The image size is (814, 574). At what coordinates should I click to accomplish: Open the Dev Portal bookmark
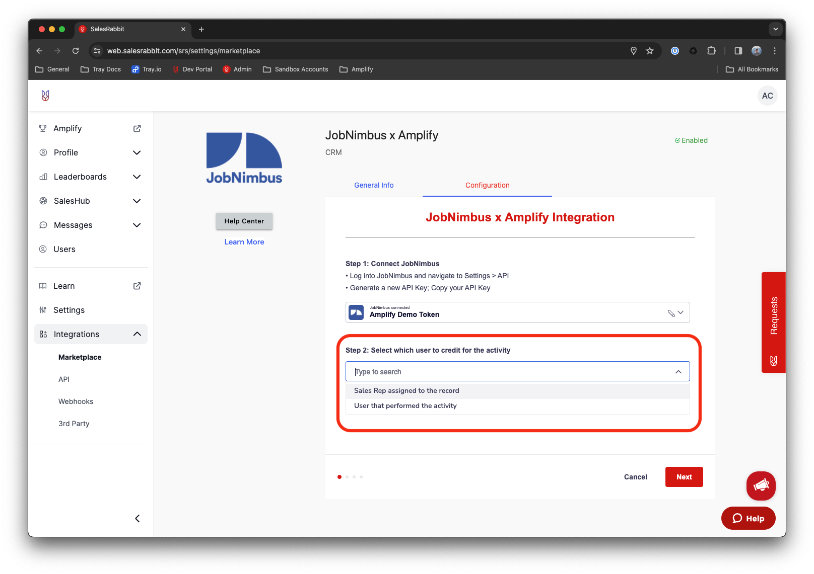point(192,69)
